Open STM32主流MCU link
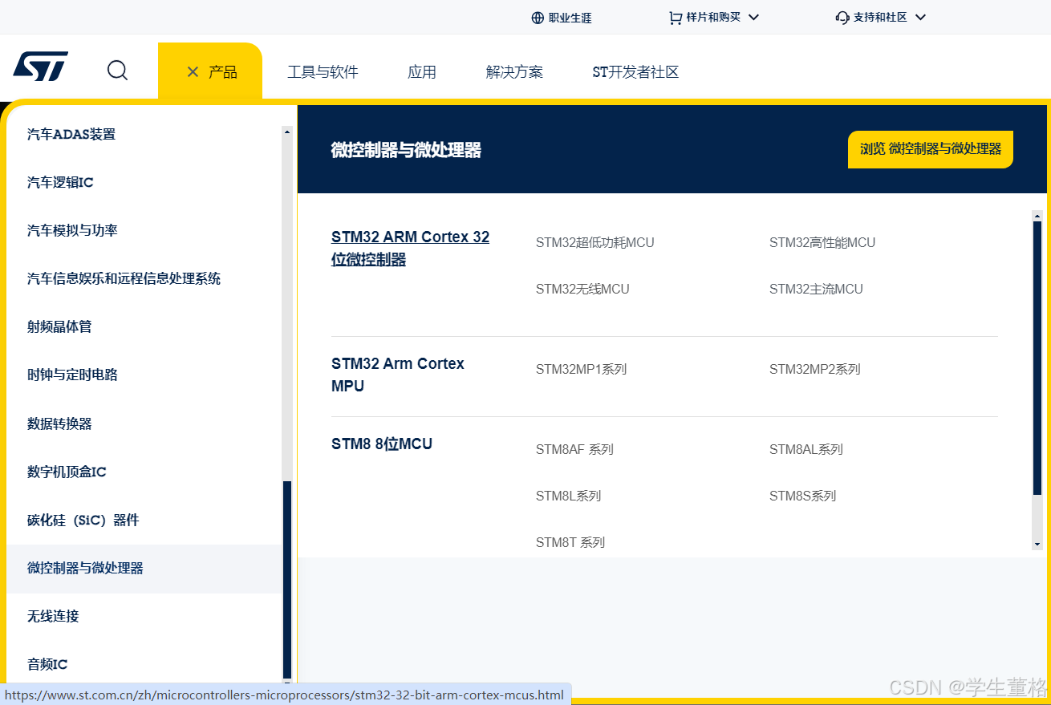 816,289
